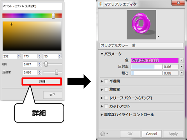The image size is (187, 140).
Task: Click the stepper next to 35
Action: 60,56
